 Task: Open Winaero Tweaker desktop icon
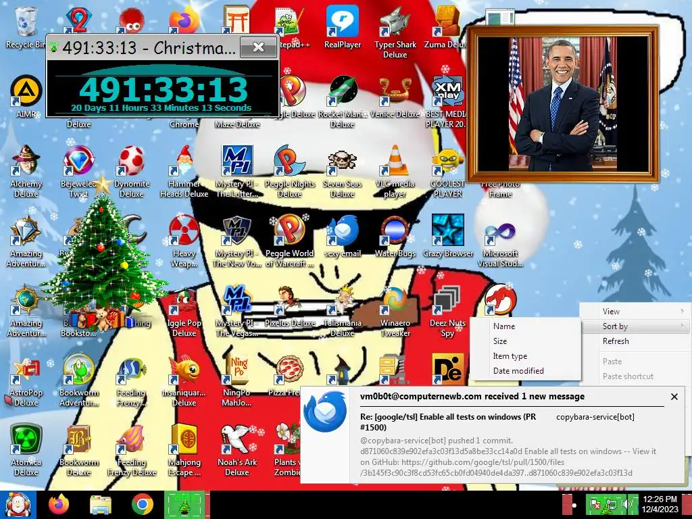(x=395, y=311)
